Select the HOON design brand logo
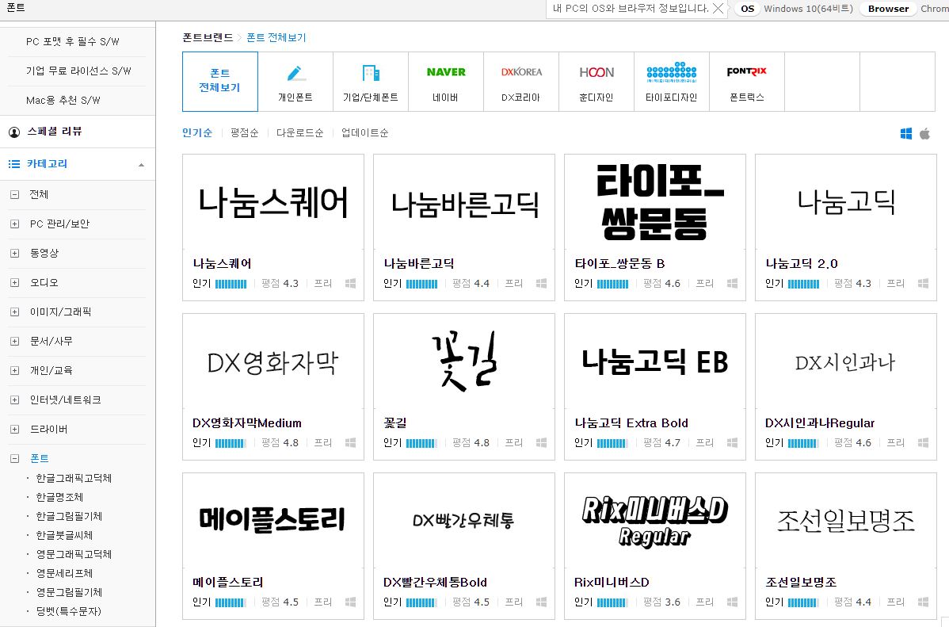 [596, 72]
